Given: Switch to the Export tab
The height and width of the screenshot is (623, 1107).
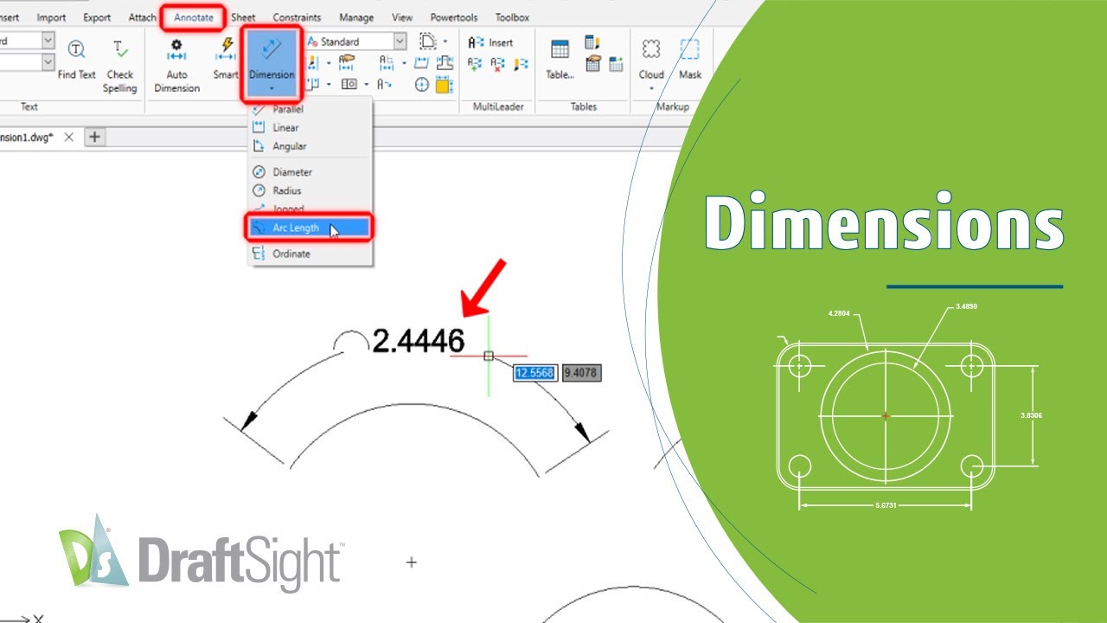Looking at the screenshot, I should [x=97, y=17].
